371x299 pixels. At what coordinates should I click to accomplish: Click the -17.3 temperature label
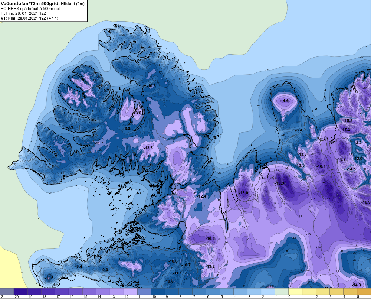345,130
